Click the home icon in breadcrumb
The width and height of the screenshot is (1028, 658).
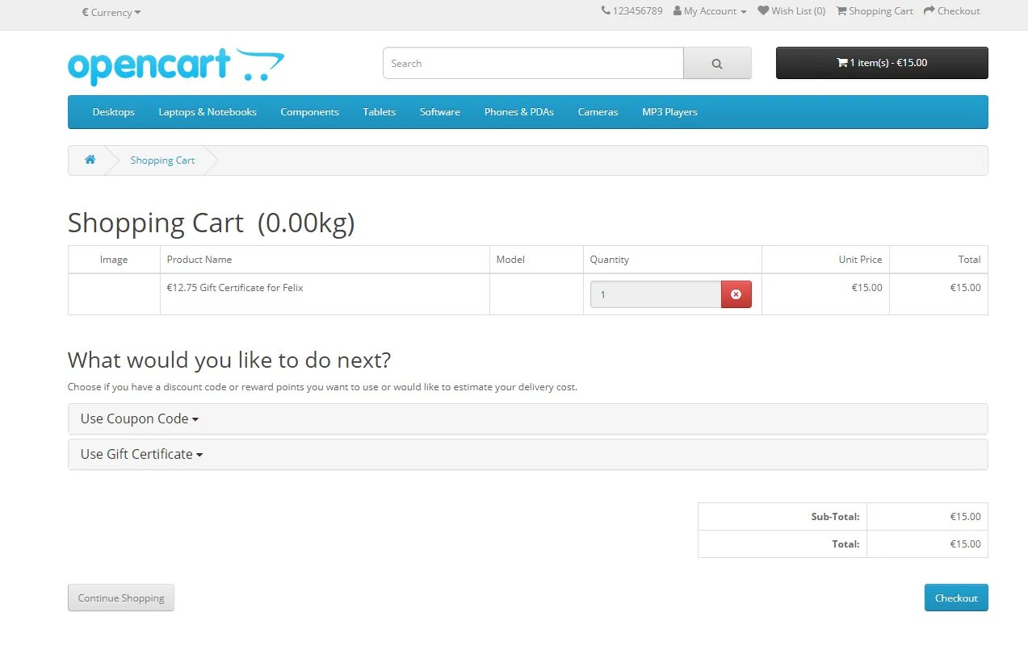point(90,160)
